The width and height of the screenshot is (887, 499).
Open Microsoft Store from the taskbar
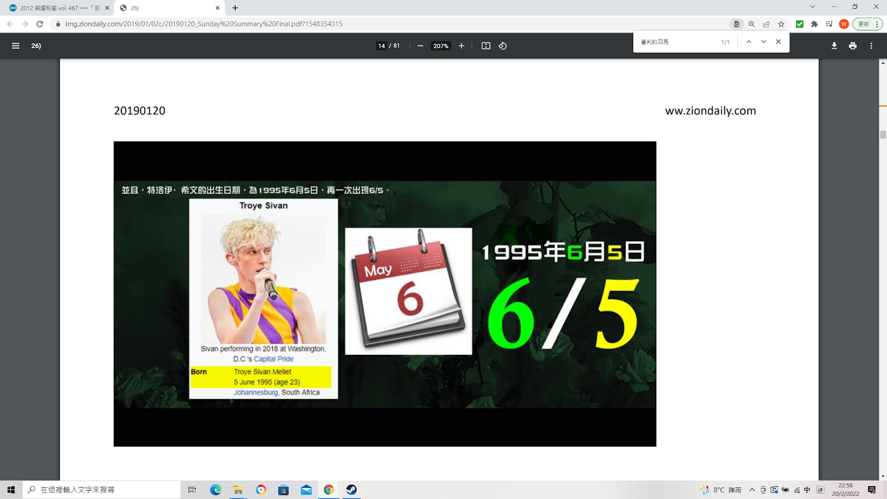click(x=283, y=490)
